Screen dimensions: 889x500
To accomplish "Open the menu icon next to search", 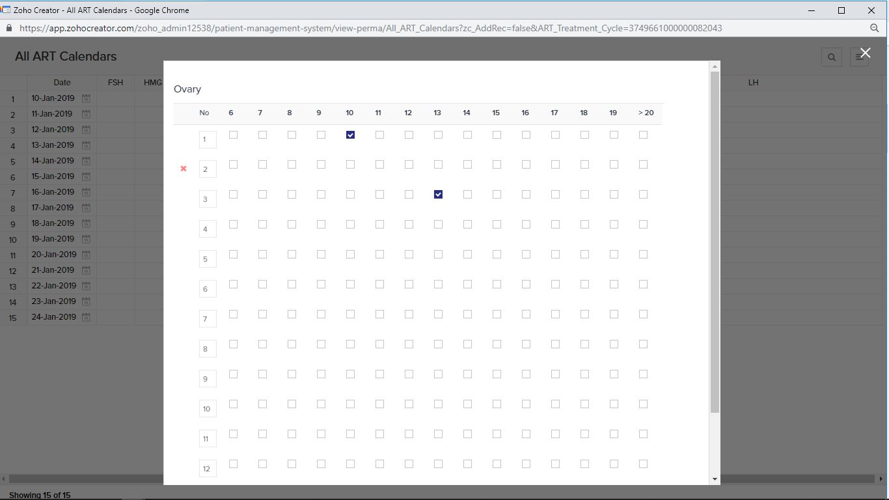I will (859, 57).
